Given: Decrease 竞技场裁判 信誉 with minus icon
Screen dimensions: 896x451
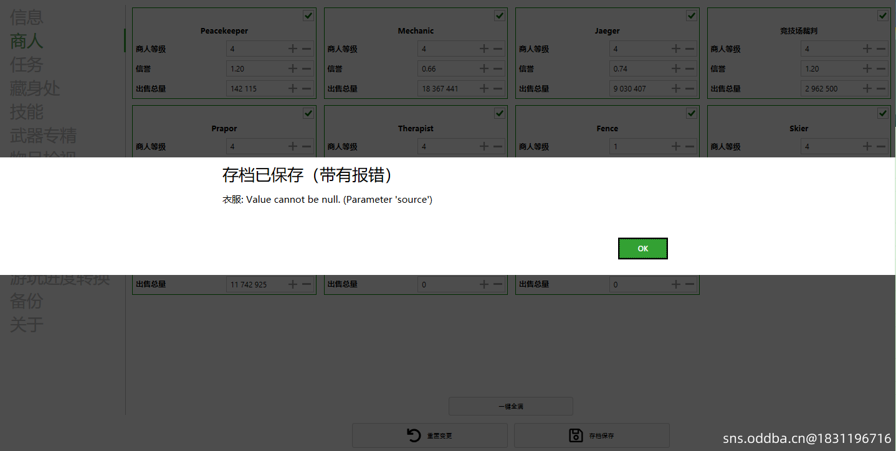Looking at the screenshot, I should (881, 68).
